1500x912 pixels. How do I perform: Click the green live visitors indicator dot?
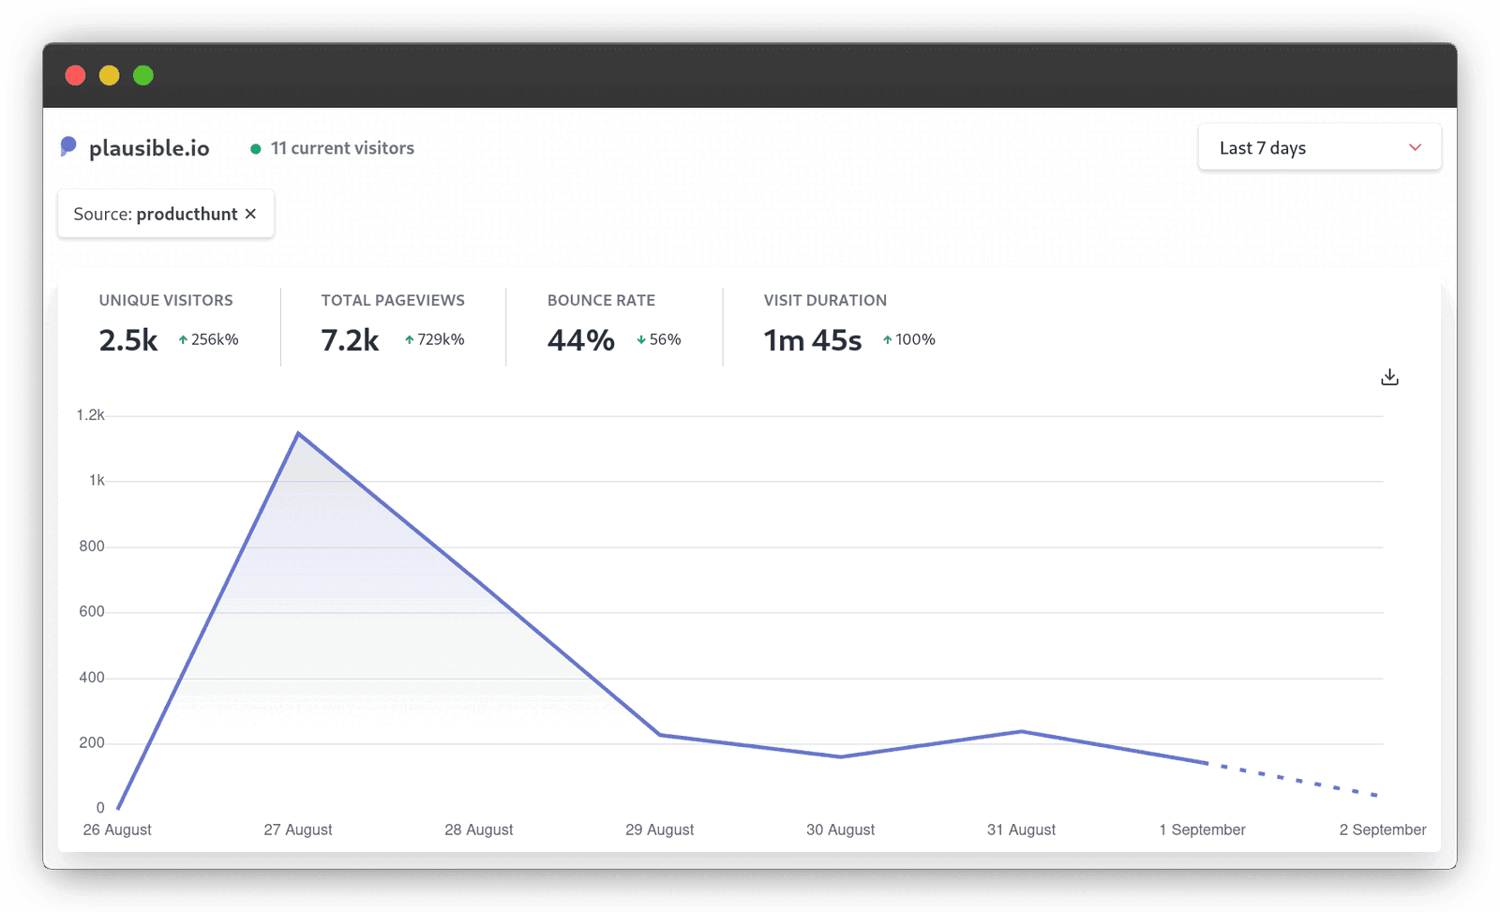255,148
